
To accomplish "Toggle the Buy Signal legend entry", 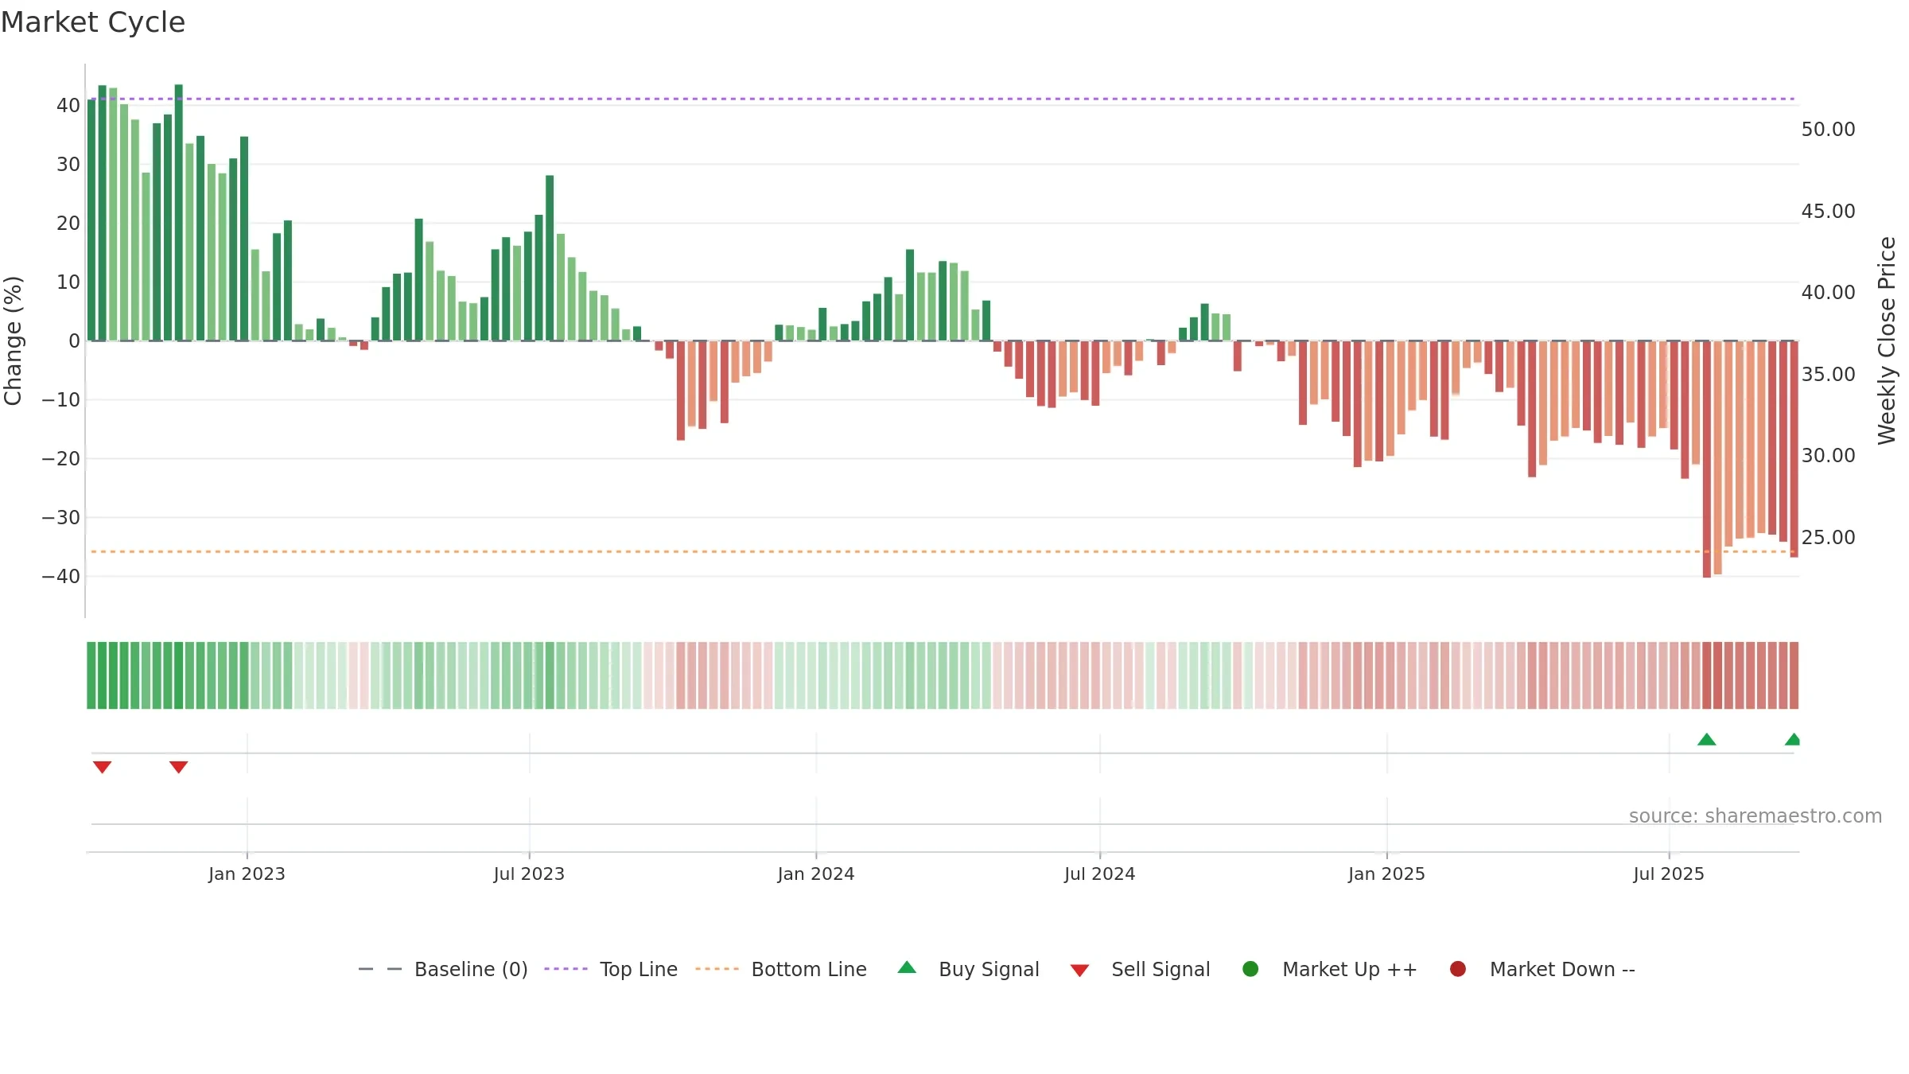I will [968, 969].
